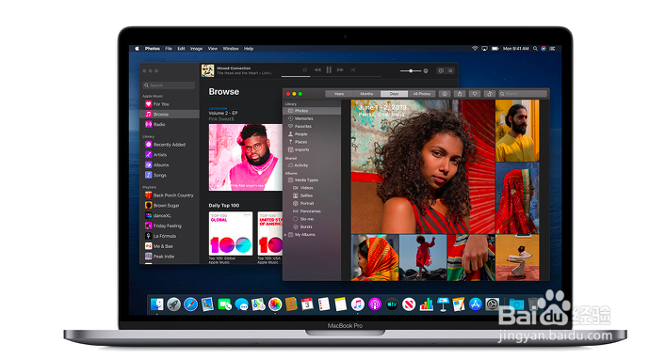Open Up Next list icon in Music window
The image size is (649, 358).
[450, 70]
